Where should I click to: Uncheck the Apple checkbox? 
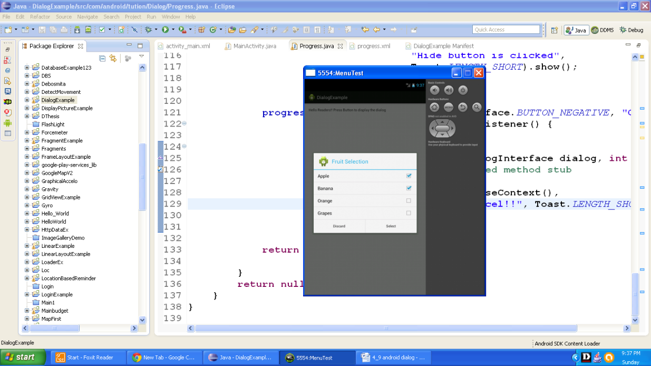click(x=409, y=176)
